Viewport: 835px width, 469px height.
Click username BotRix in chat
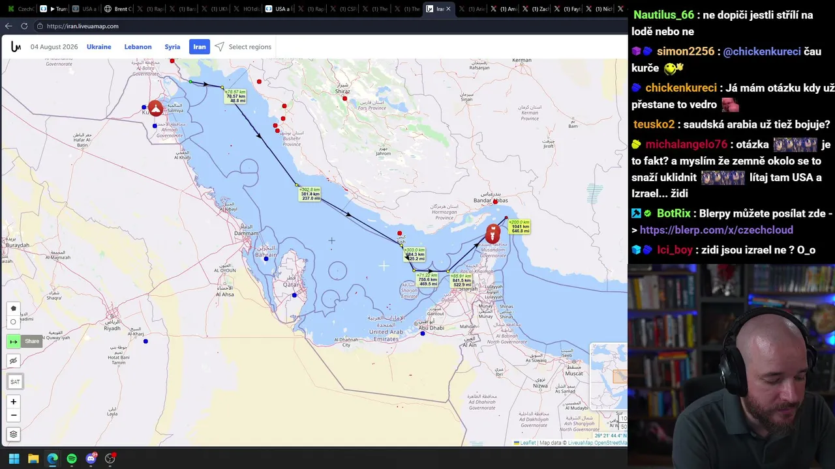(x=674, y=214)
